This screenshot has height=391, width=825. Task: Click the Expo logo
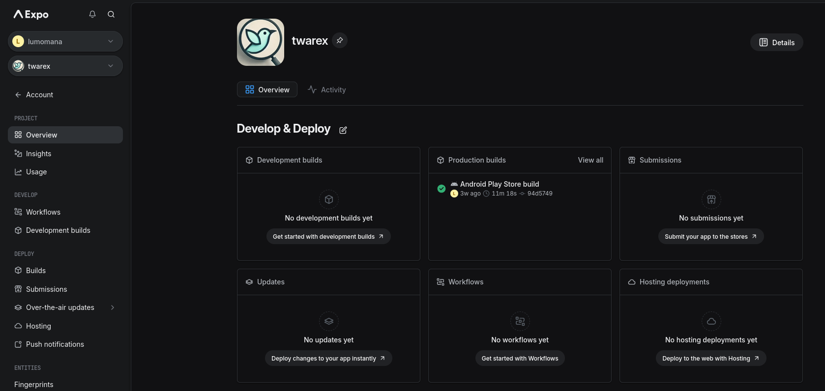pos(31,14)
